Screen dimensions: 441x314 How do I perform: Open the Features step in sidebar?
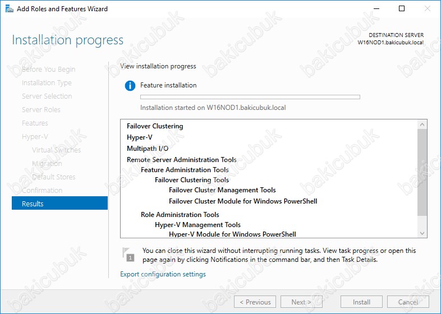(x=35, y=123)
